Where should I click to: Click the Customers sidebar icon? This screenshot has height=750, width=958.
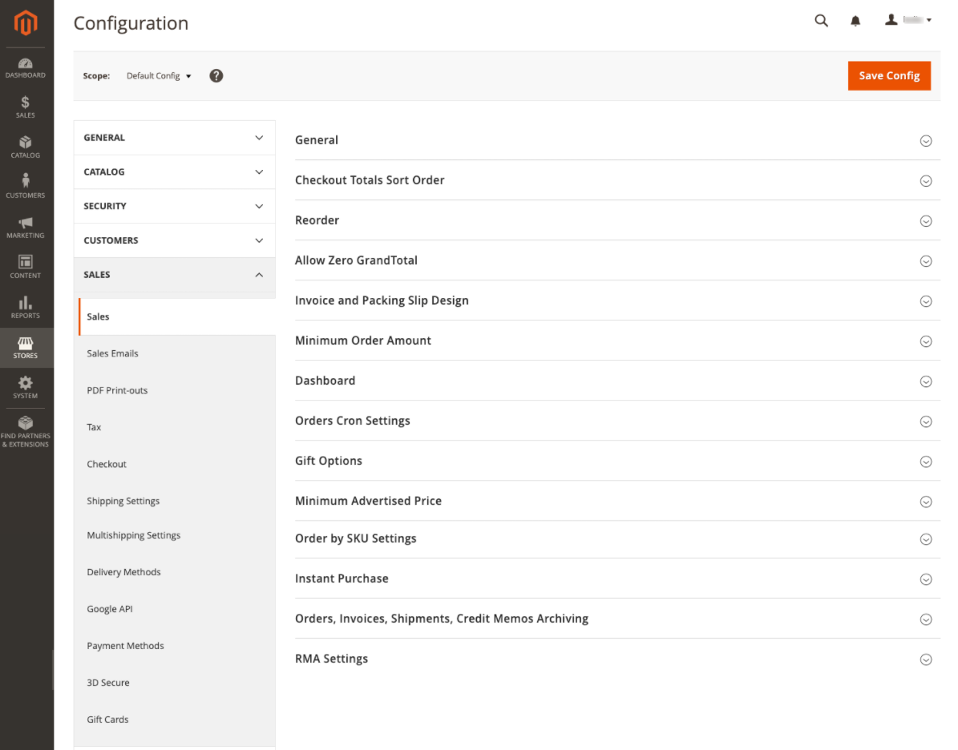26,186
